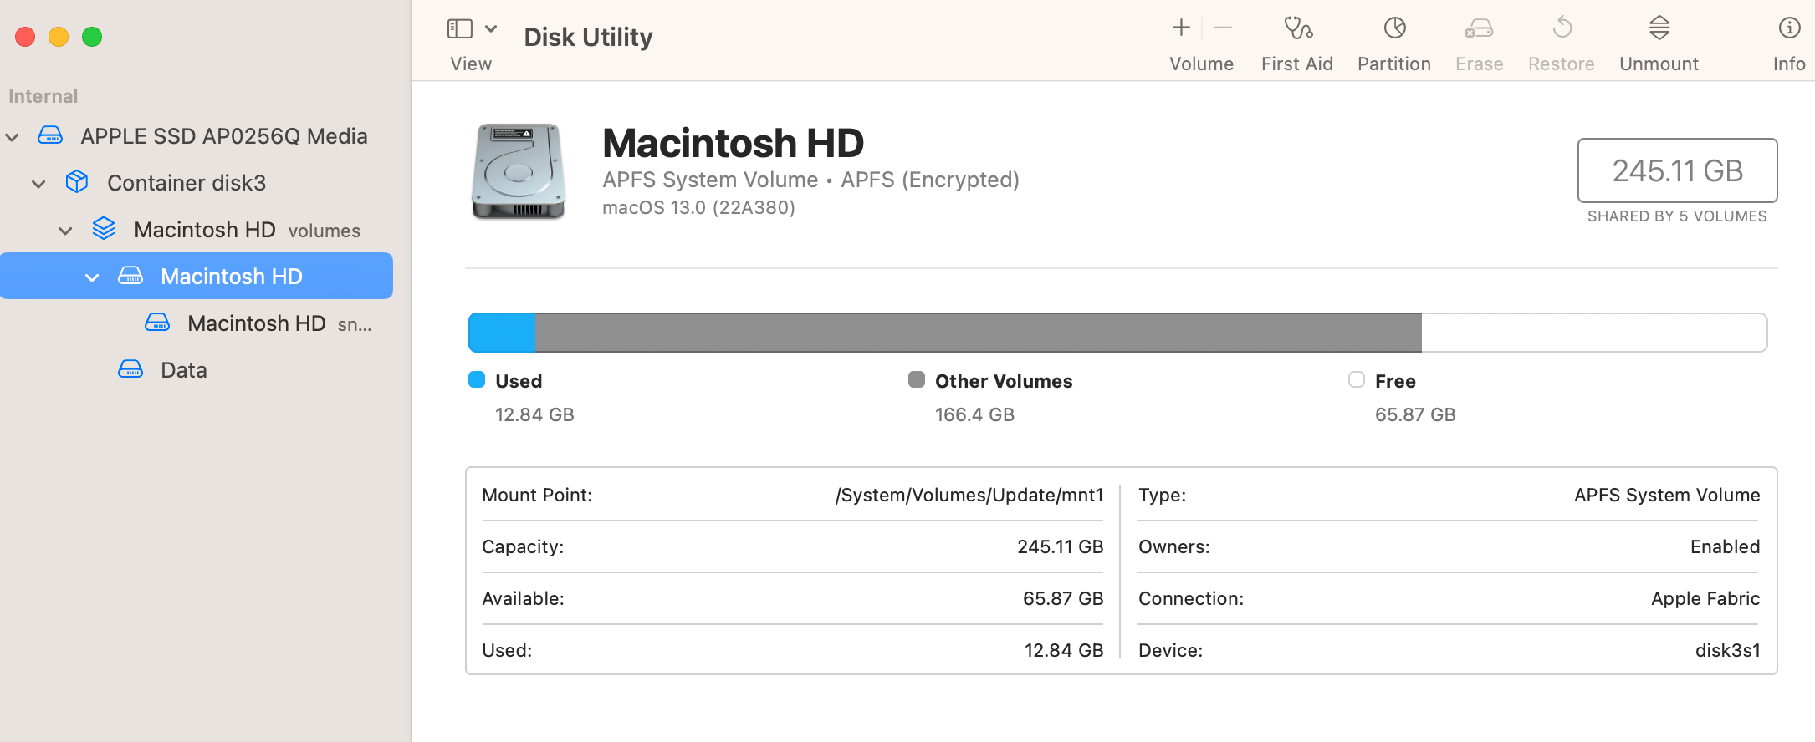
Task: Collapse the Container disk3 chevron
Action: pyautogui.click(x=38, y=184)
